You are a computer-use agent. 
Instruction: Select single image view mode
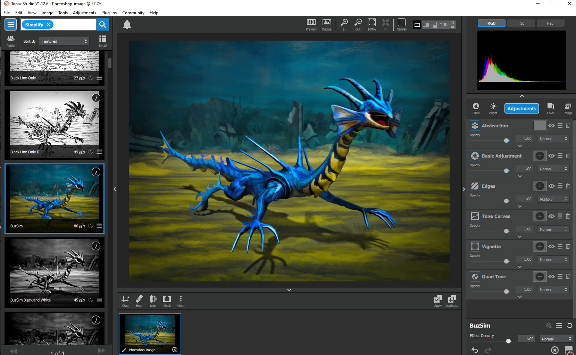417,25
